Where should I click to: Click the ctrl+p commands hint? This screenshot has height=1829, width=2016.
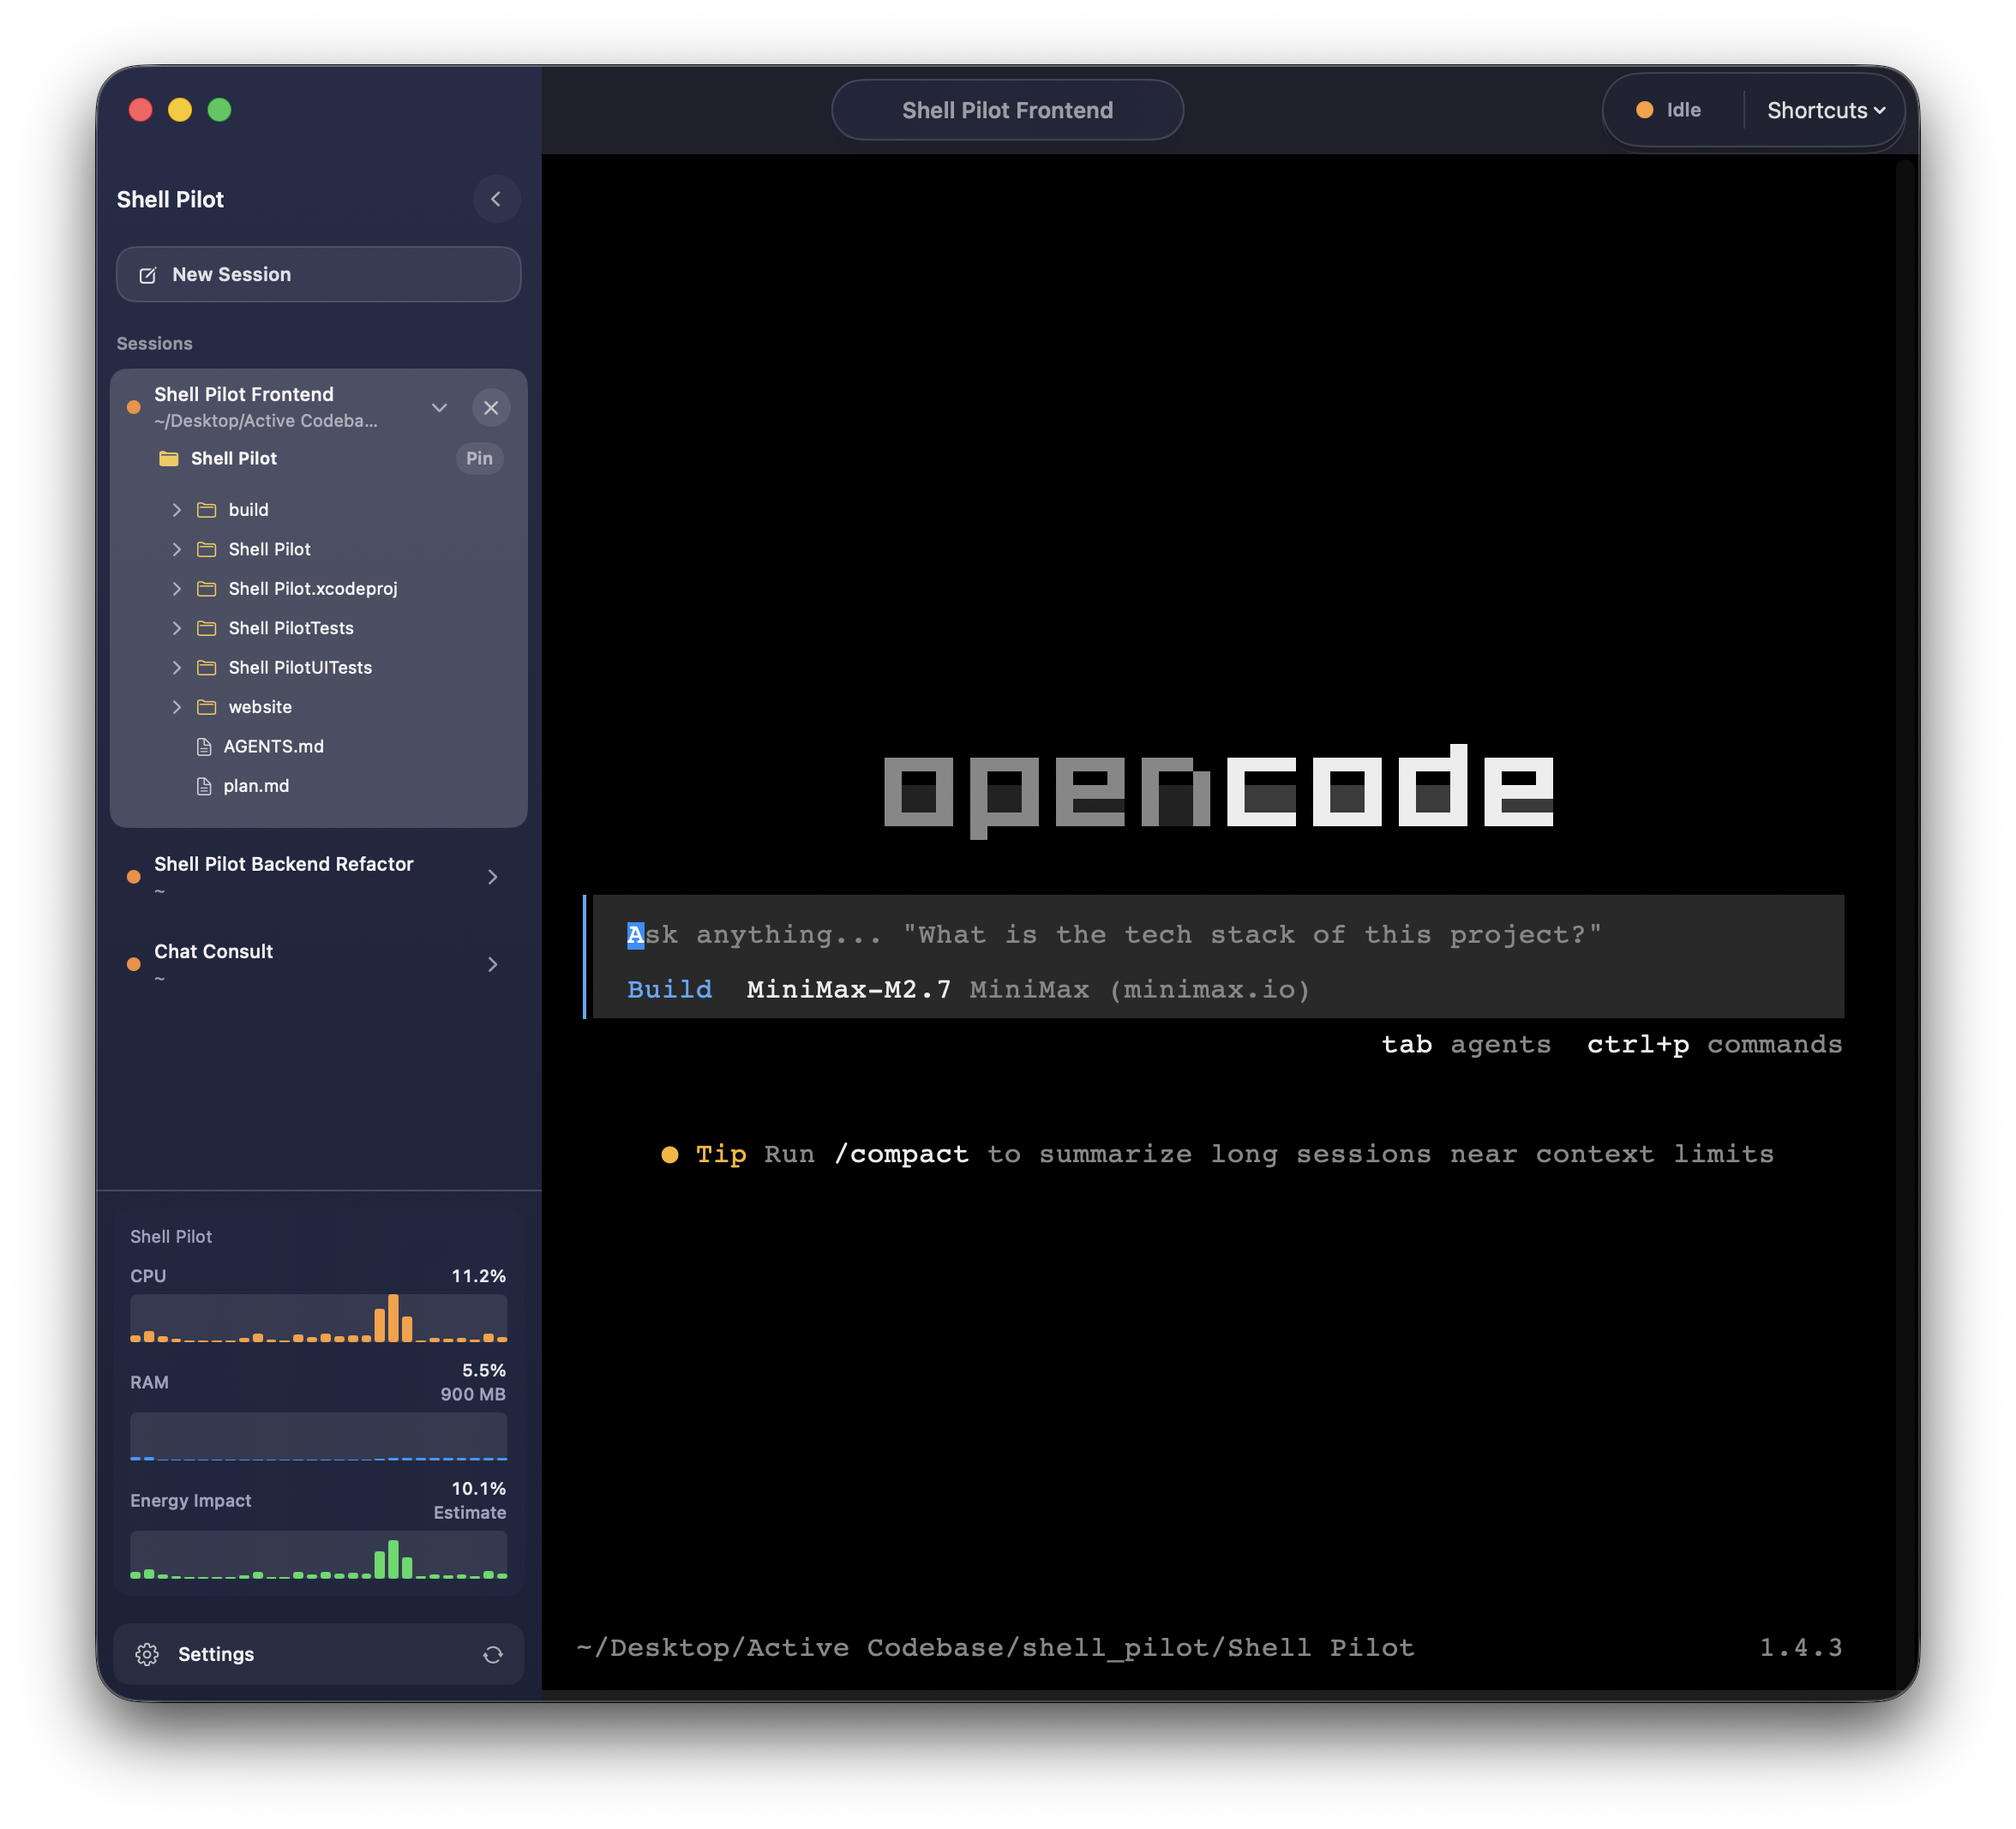coord(1714,1044)
